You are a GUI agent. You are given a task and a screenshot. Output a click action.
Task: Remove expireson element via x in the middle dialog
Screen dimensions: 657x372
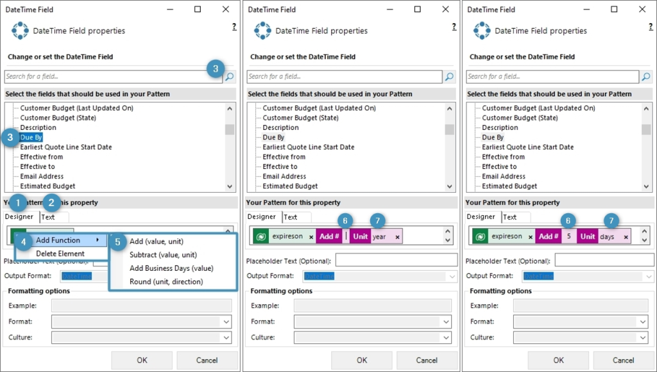(x=311, y=237)
